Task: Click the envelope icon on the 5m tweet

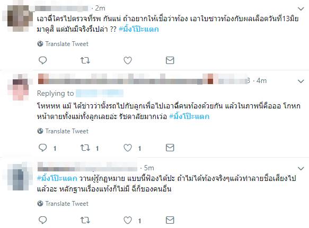Action: tap(170, 220)
